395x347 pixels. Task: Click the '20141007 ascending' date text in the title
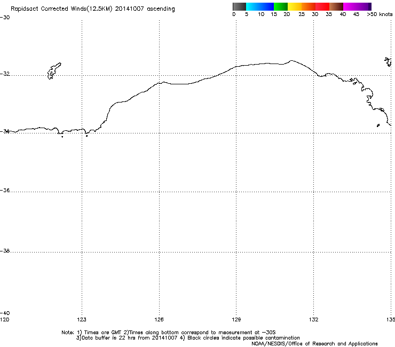(x=145, y=9)
